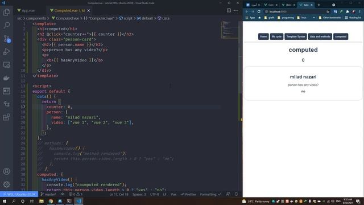Change language mode Vue in status bar
This screenshot has height=205, width=364.
point(173,194)
